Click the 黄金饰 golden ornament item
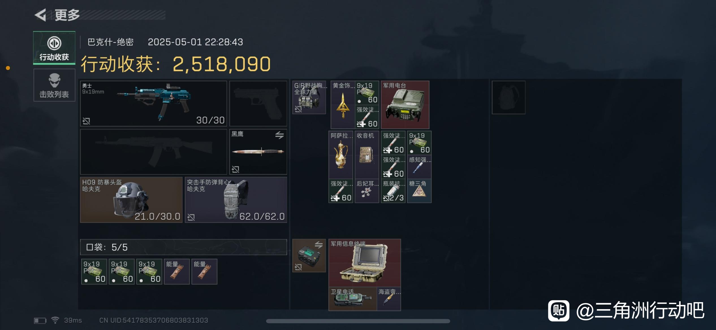 tap(343, 105)
